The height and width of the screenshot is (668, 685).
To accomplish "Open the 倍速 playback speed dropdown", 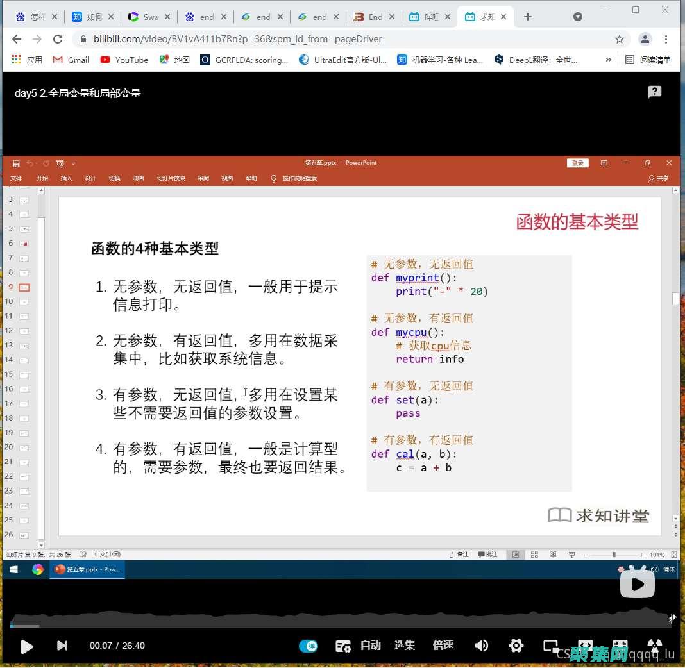I will [x=443, y=646].
